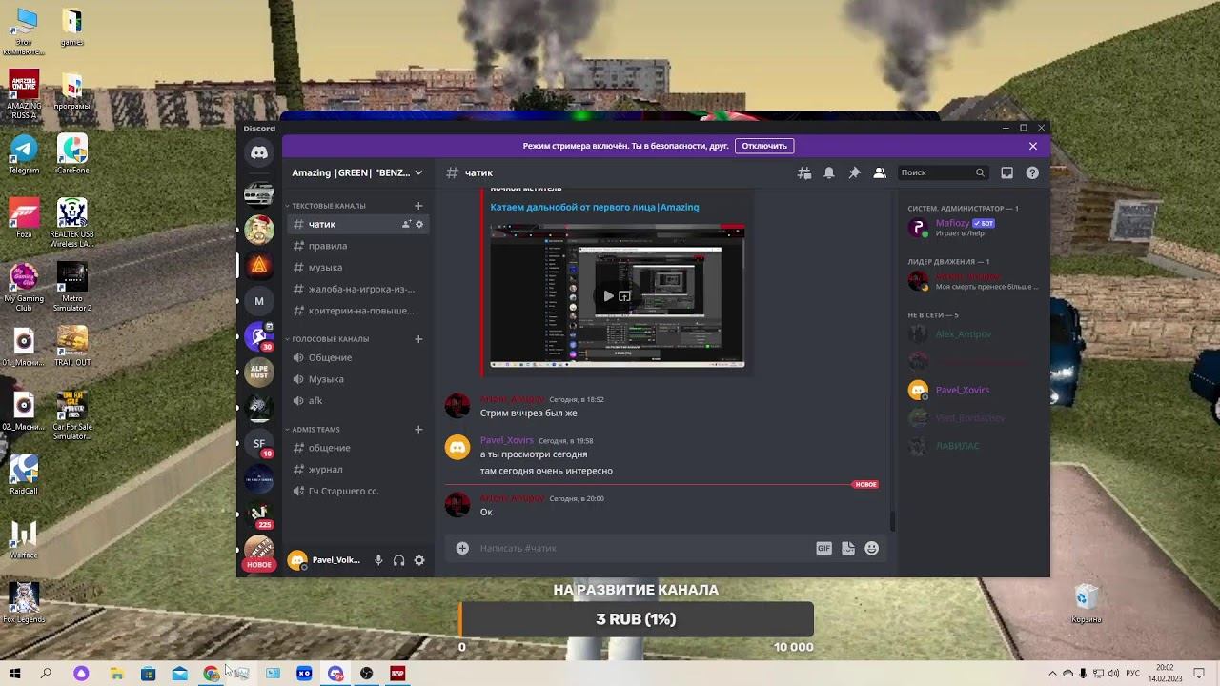
Task: Dismiss the streamer mode banner
Action: click(1033, 146)
